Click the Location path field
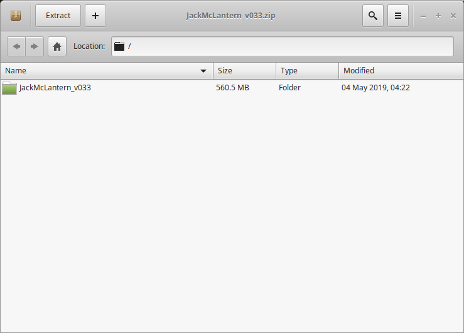Screen dimensions: 464x333 tap(283, 46)
